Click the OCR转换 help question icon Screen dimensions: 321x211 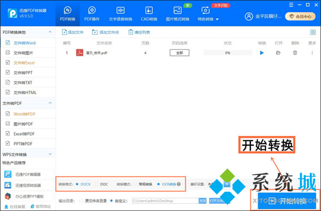click(179, 184)
